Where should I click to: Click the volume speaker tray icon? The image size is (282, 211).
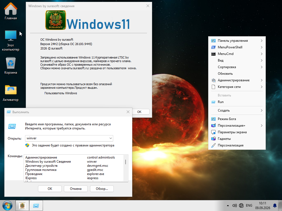coord(235,206)
